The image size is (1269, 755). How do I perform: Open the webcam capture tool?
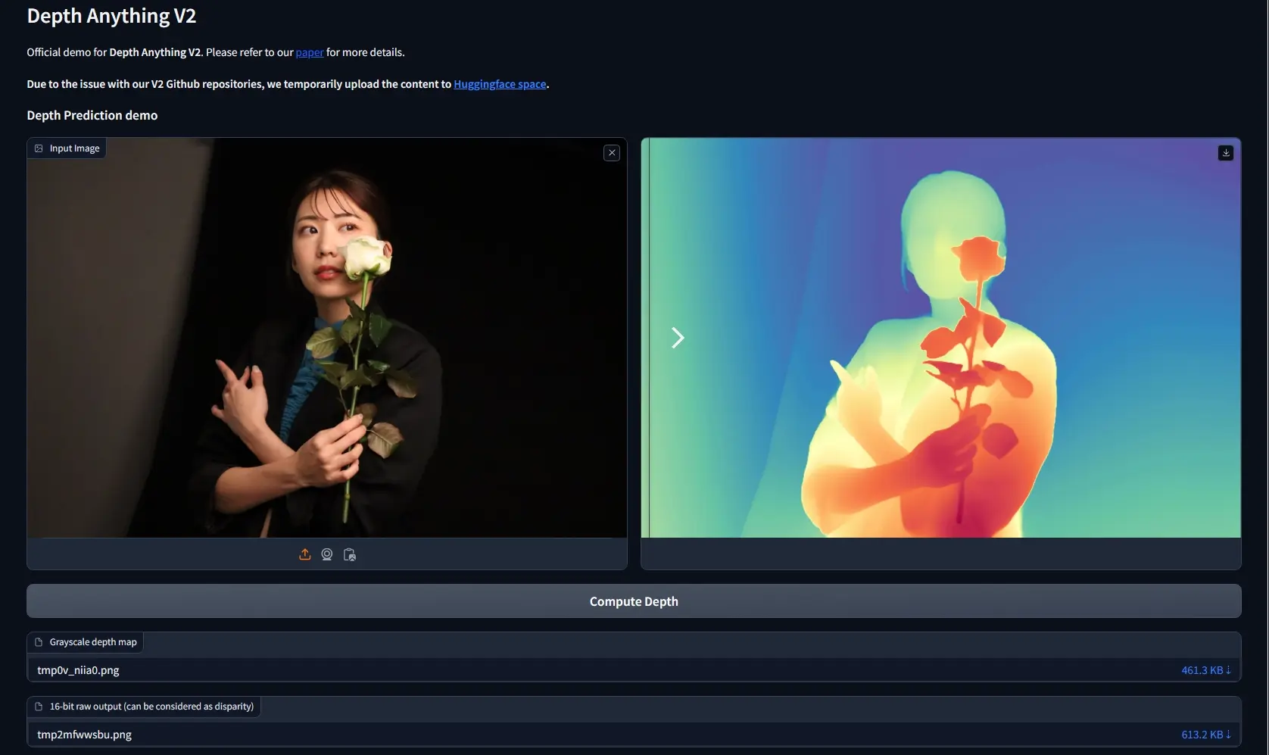coord(327,554)
